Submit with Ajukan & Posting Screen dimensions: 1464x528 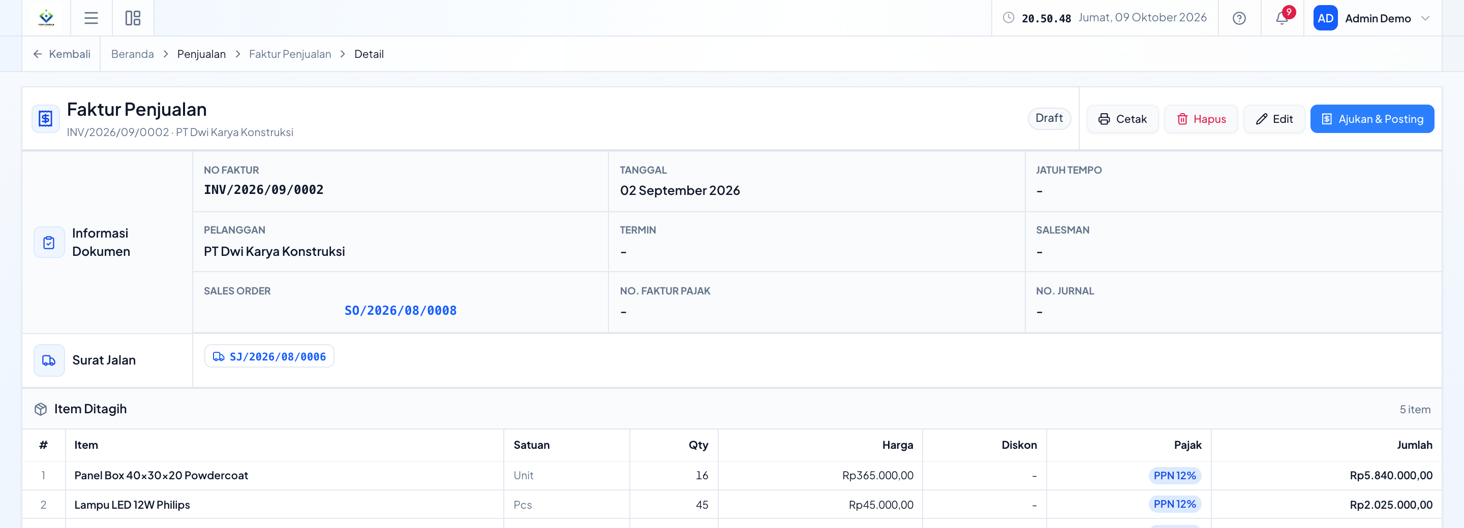[1372, 119]
